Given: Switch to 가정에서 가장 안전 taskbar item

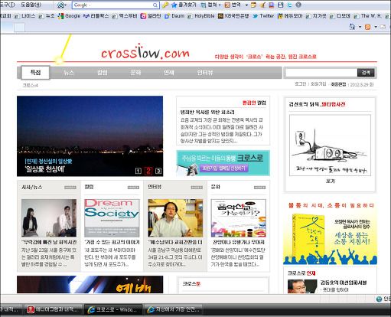Looking at the screenshot, I should point(174,309).
